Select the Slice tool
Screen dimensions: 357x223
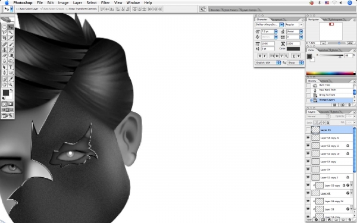tap(11, 38)
